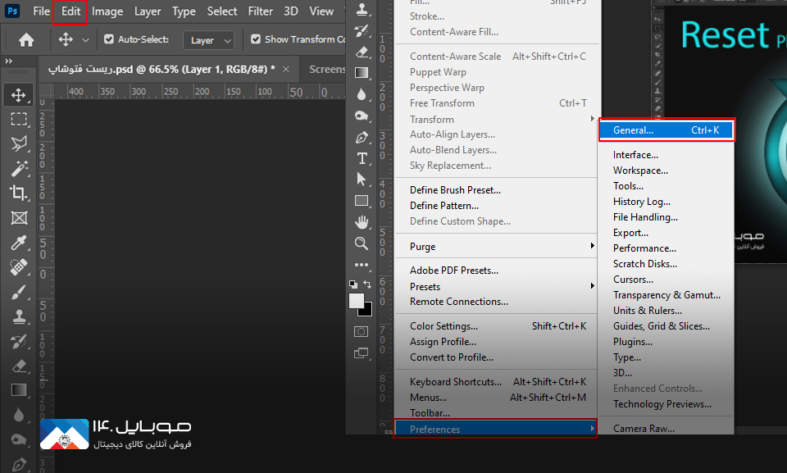
Task: Choose Cursors... preferences
Action: 666,280
